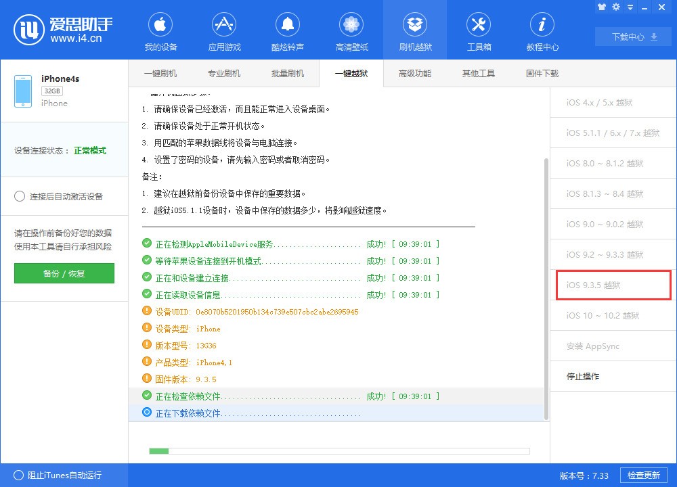Open the 工具箱 toolbox
This screenshot has height=487, width=677.
[479, 30]
